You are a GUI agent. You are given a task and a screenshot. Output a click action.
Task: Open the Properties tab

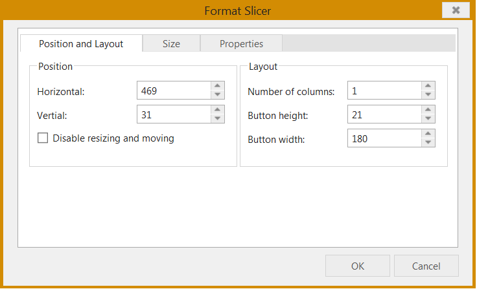[241, 43]
